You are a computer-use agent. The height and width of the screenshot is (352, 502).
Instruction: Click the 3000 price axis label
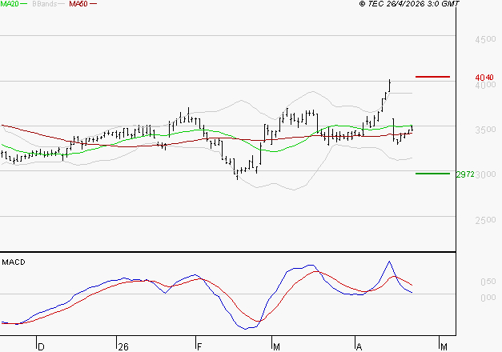coord(486,174)
